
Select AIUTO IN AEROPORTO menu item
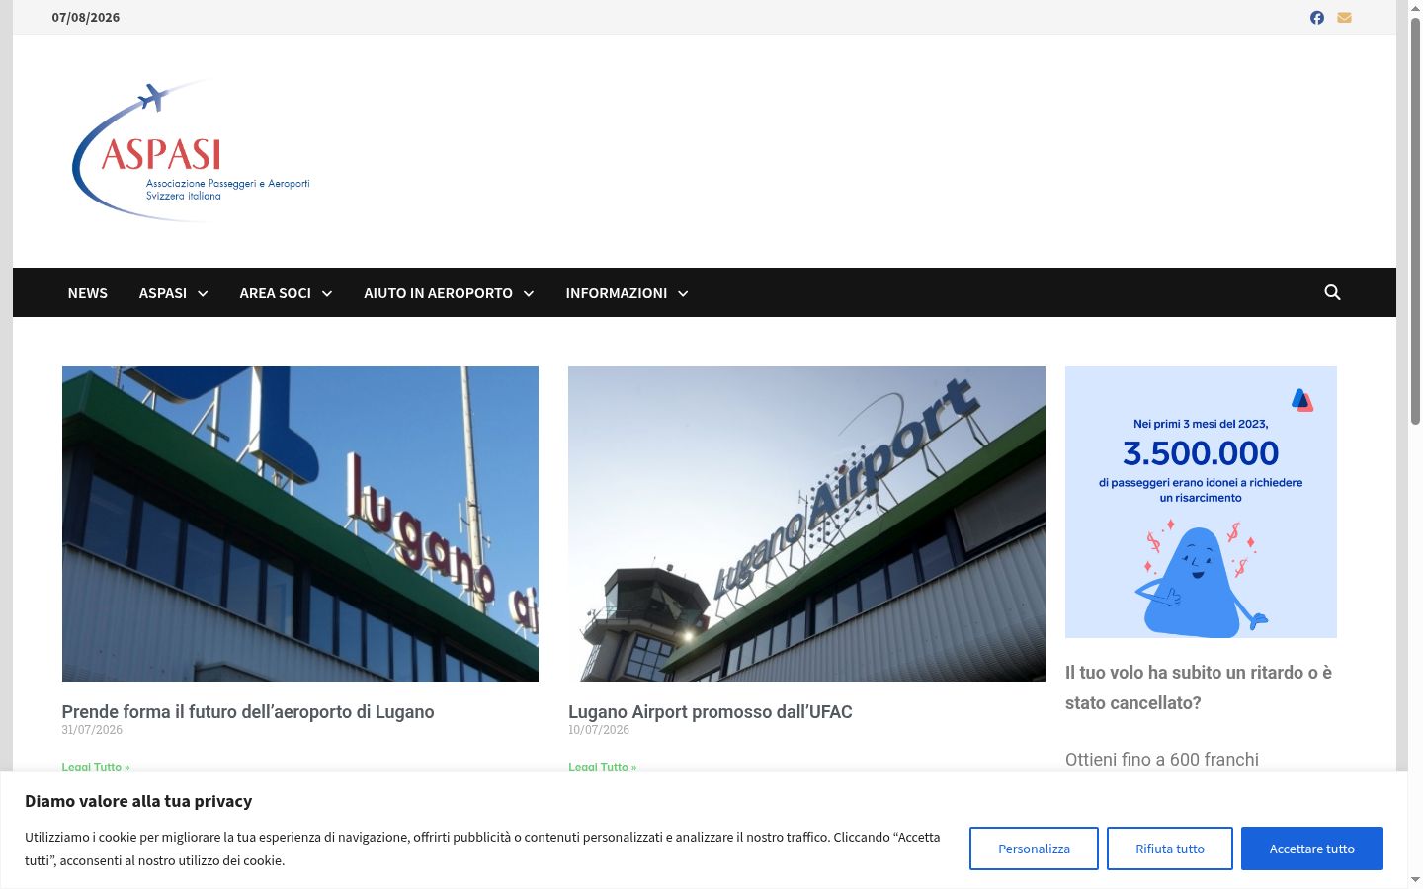point(438,293)
